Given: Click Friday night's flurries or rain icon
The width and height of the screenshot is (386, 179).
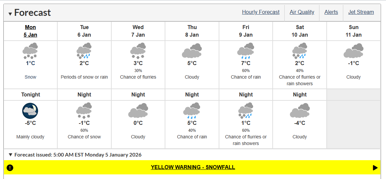Looking at the screenshot, I should pos(246,111).
